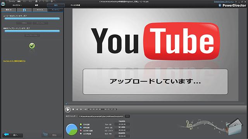Click the available time 22:30:30 field
Screen dimensions: 248x139
(x=122, y=124)
